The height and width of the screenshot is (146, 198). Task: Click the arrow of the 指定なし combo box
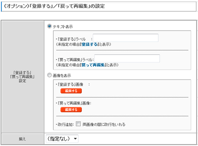coord(75,139)
